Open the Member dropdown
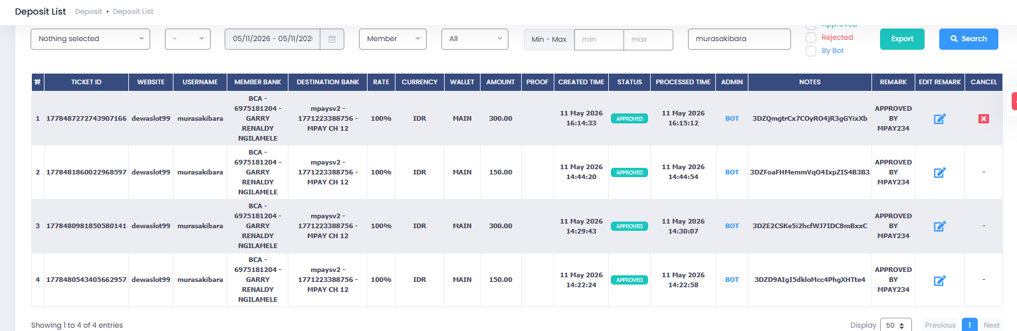The width and height of the screenshot is (1017, 331). coord(393,39)
